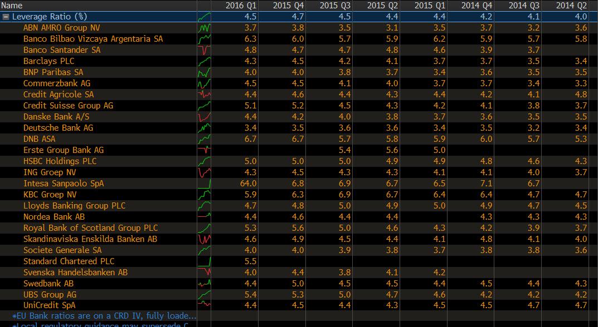This screenshot has width=598, height=327.
Task: Open UniCredit SpA sparkline chart
Action: [x=204, y=305]
